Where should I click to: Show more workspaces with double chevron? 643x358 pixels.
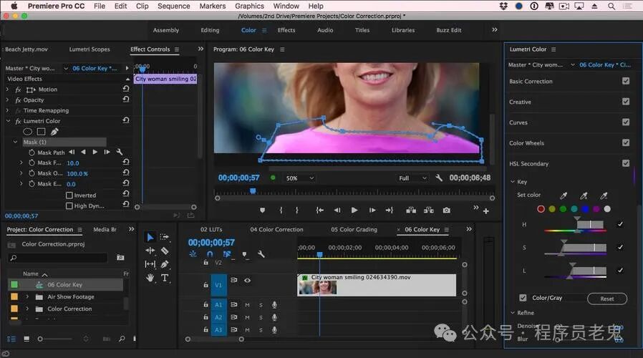pyautogui.click(x=495, y=29)
